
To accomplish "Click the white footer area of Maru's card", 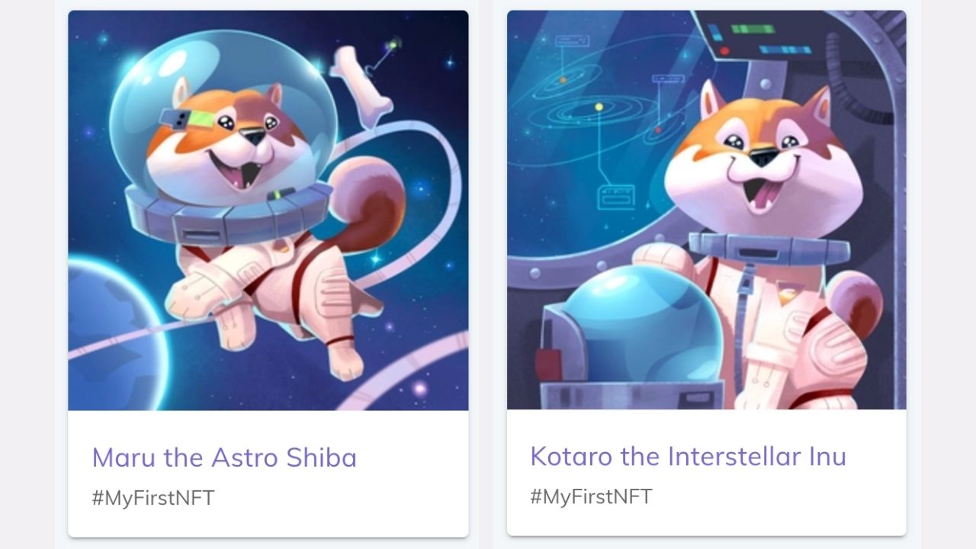I will click(268, 474).
